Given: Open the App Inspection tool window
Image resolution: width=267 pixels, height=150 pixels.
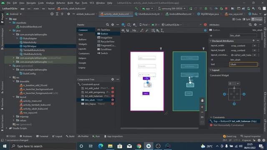Looking at the screenshot, I should [113, 136].
